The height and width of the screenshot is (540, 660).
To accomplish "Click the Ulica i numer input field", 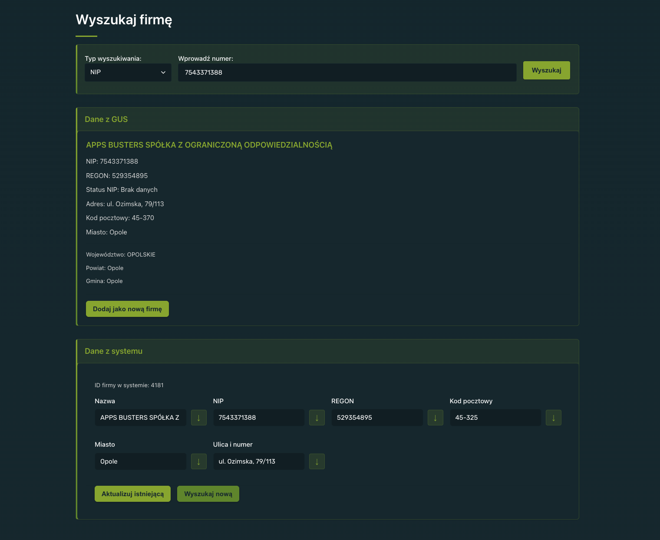I will (258, 461).
